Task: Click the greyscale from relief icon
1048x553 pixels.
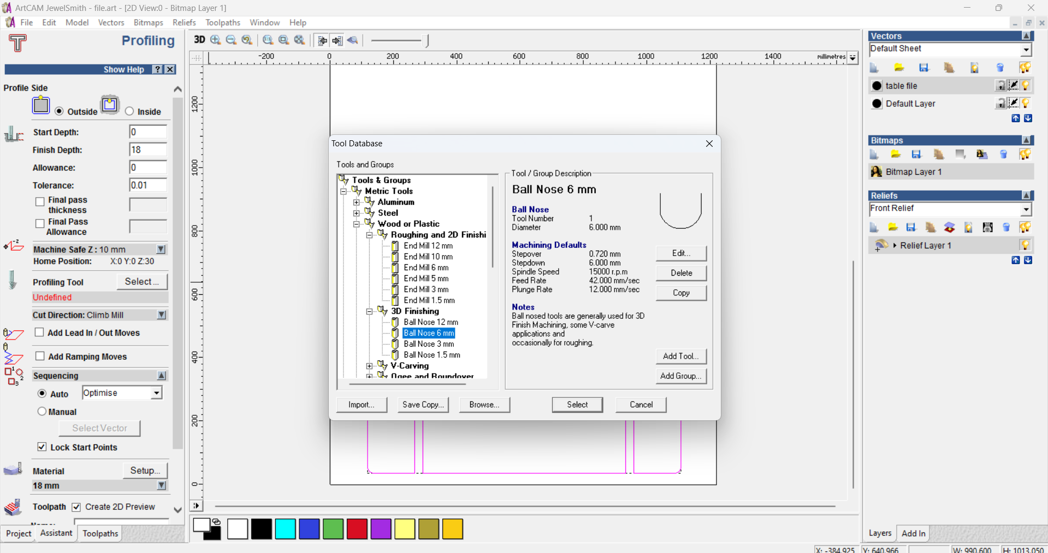Action: coord(987,228)
